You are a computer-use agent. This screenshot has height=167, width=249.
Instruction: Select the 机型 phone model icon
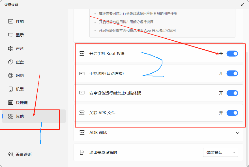point(11,89)
